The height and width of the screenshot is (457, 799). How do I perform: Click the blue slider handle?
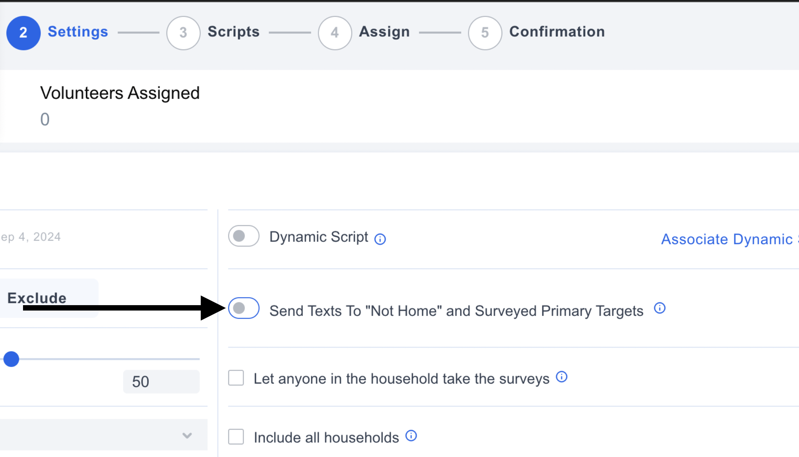pos(11,359)
